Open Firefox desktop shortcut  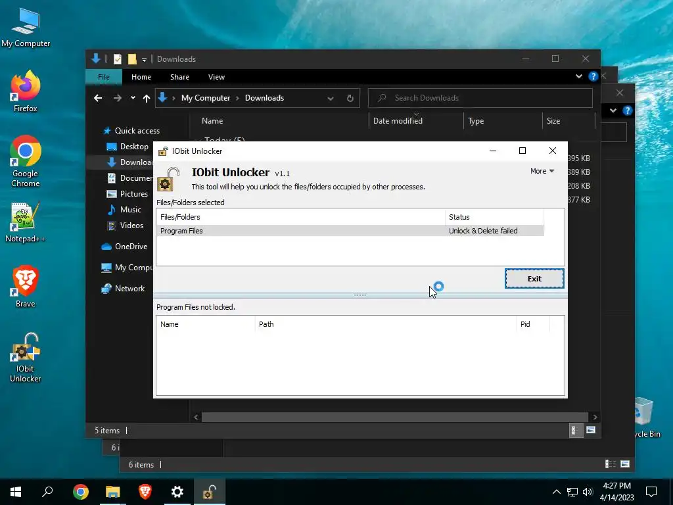point(26,91)
